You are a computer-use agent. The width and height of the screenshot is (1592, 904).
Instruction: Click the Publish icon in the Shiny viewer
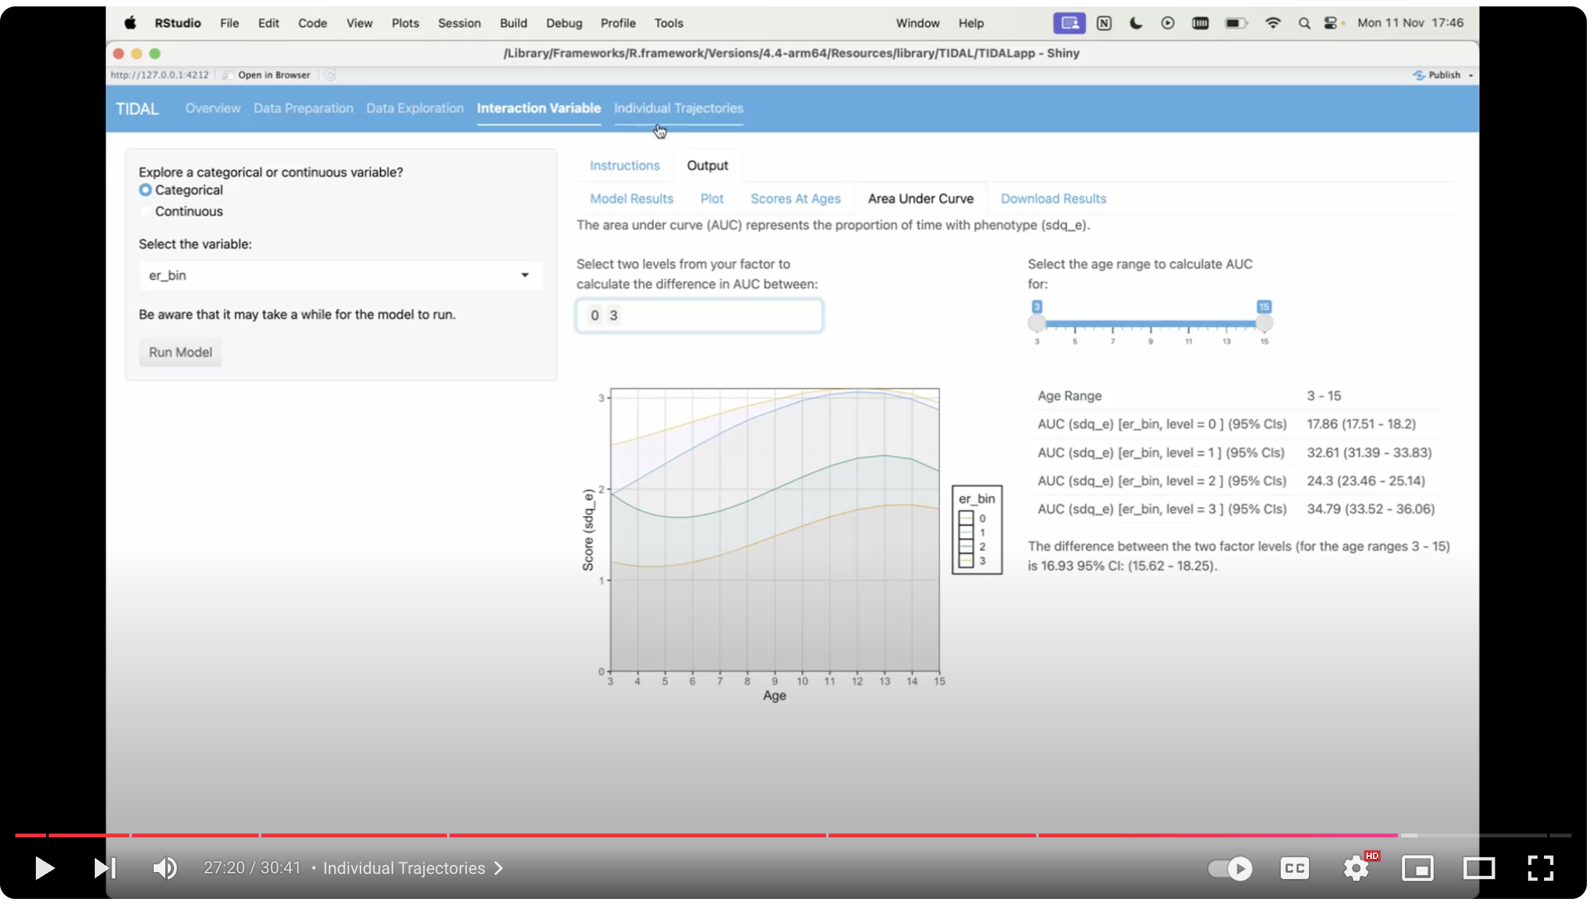[1418, 75]
